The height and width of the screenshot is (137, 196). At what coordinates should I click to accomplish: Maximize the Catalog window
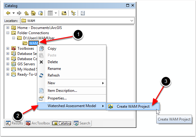[128, 5]
